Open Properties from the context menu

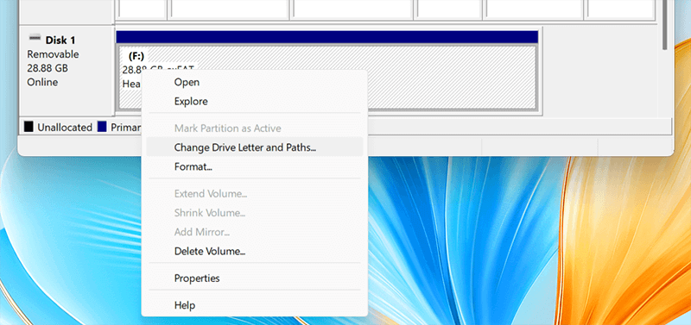pyautogui.click(x=254, y=278)
